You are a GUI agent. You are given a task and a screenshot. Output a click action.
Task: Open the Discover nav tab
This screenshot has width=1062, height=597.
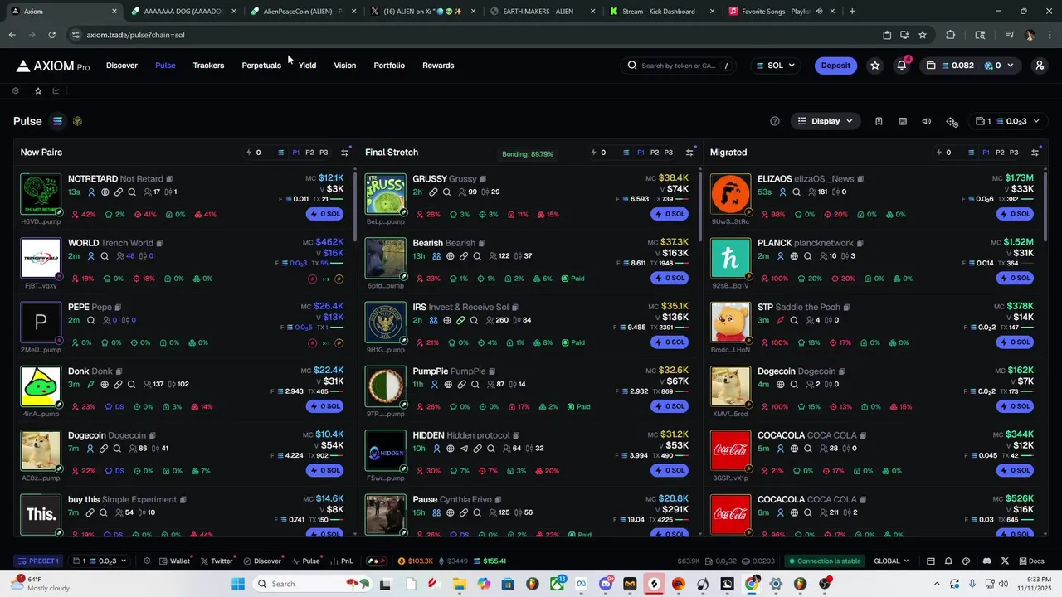[x=122, y=66]
